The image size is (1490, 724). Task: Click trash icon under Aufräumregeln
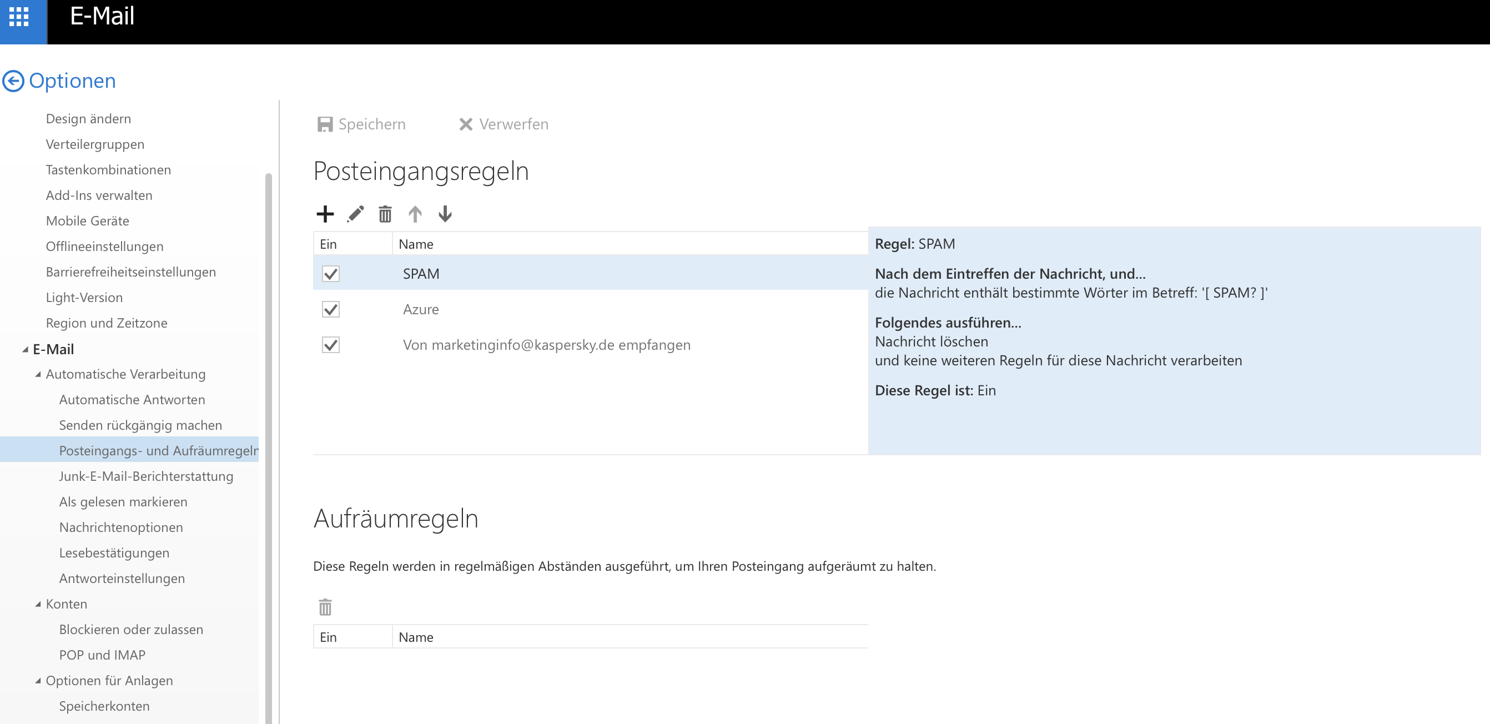[325, 607]
